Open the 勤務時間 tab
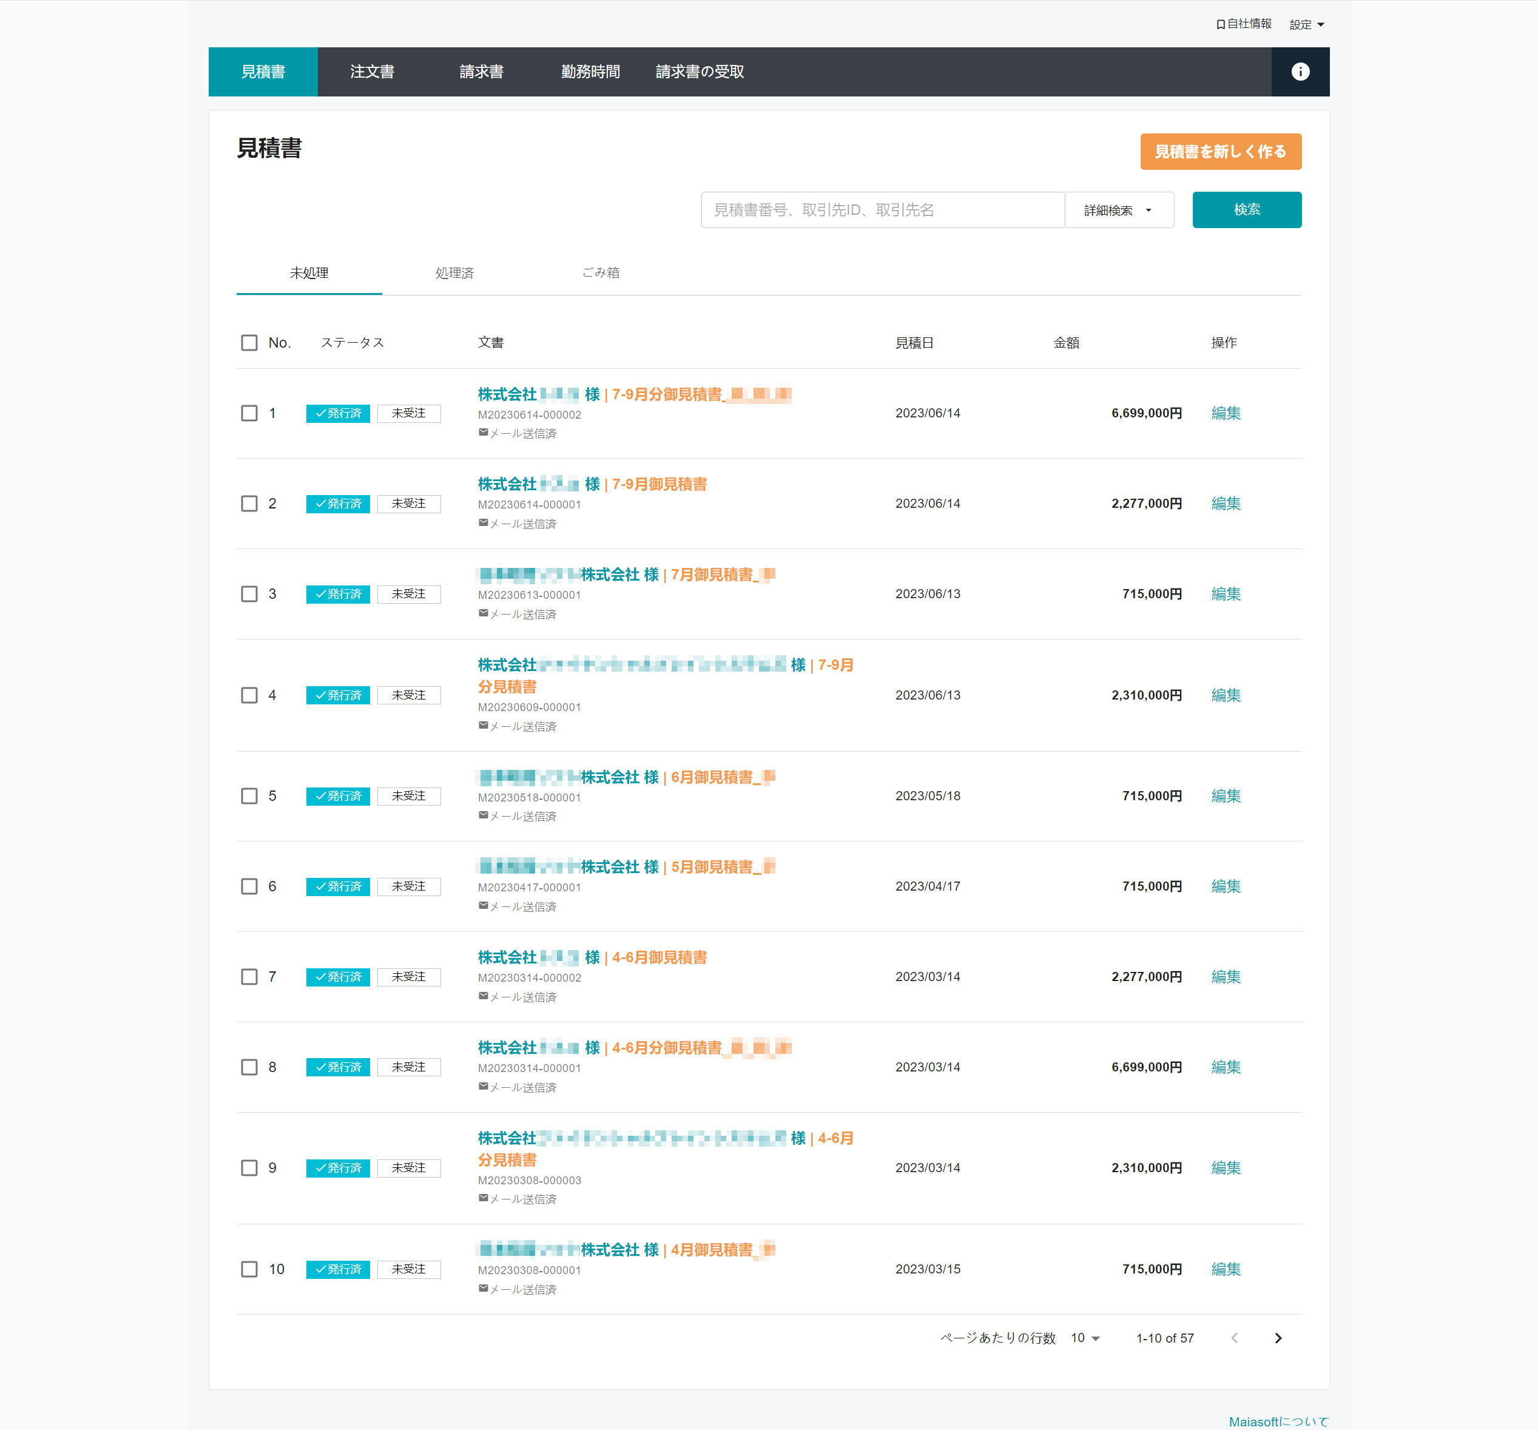1538x1430 pixels. tap(590, 72)
